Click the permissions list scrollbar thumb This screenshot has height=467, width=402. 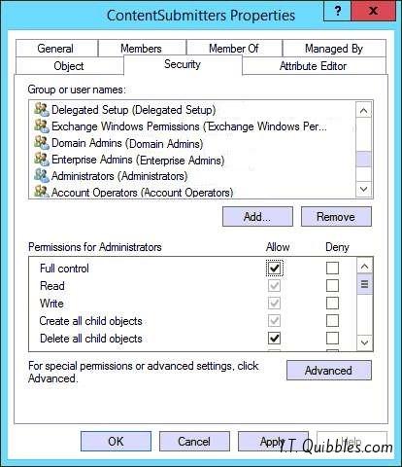[364, 284]
